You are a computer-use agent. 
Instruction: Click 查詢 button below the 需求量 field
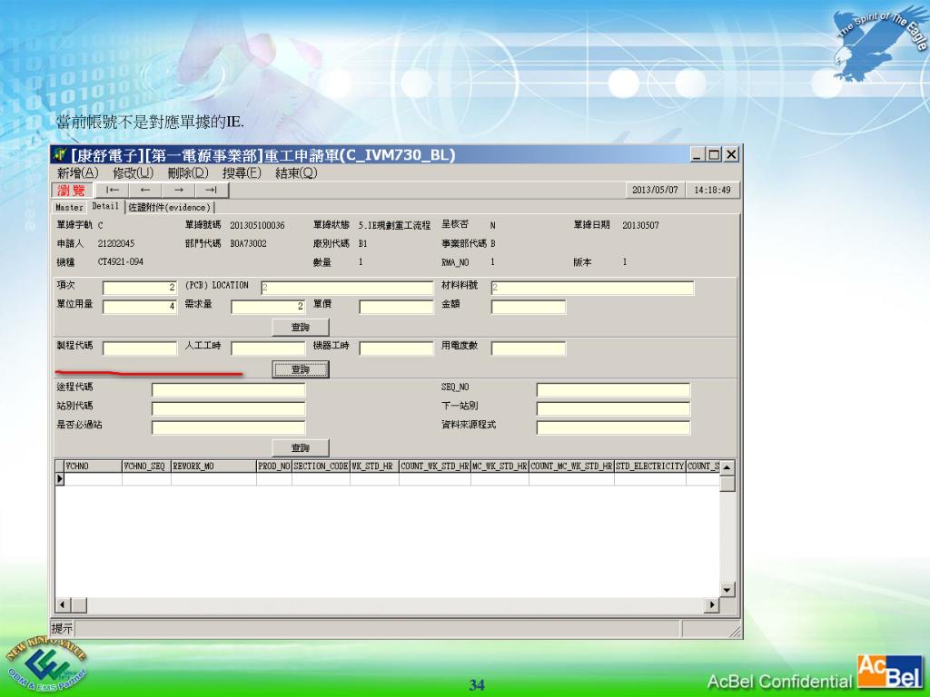pos(301,327)
